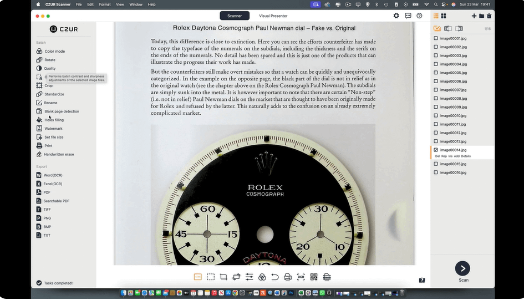Uncheck the image00014.jpg checkbox
The image size is (524, 300).
pyautogui.click(x=436, y=150)
